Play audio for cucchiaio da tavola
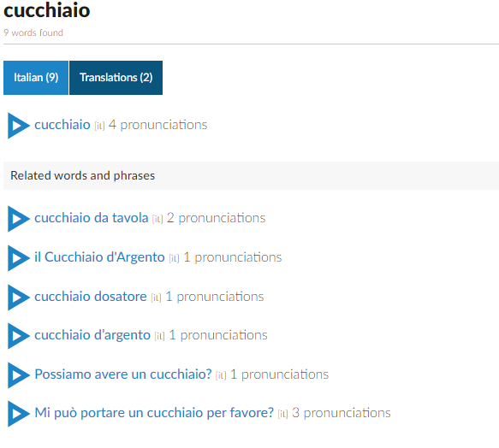The height and width of the screenshot is (448, 499). tap(19, 219)
